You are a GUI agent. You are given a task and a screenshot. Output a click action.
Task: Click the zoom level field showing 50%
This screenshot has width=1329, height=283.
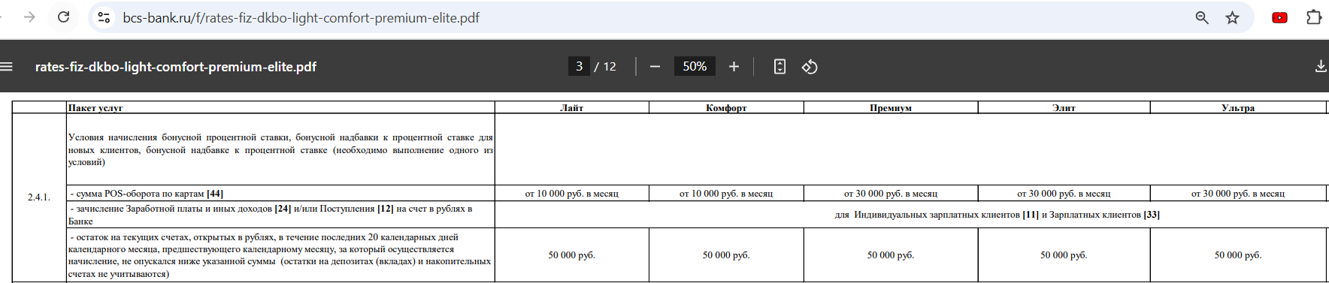coord(695,67)
